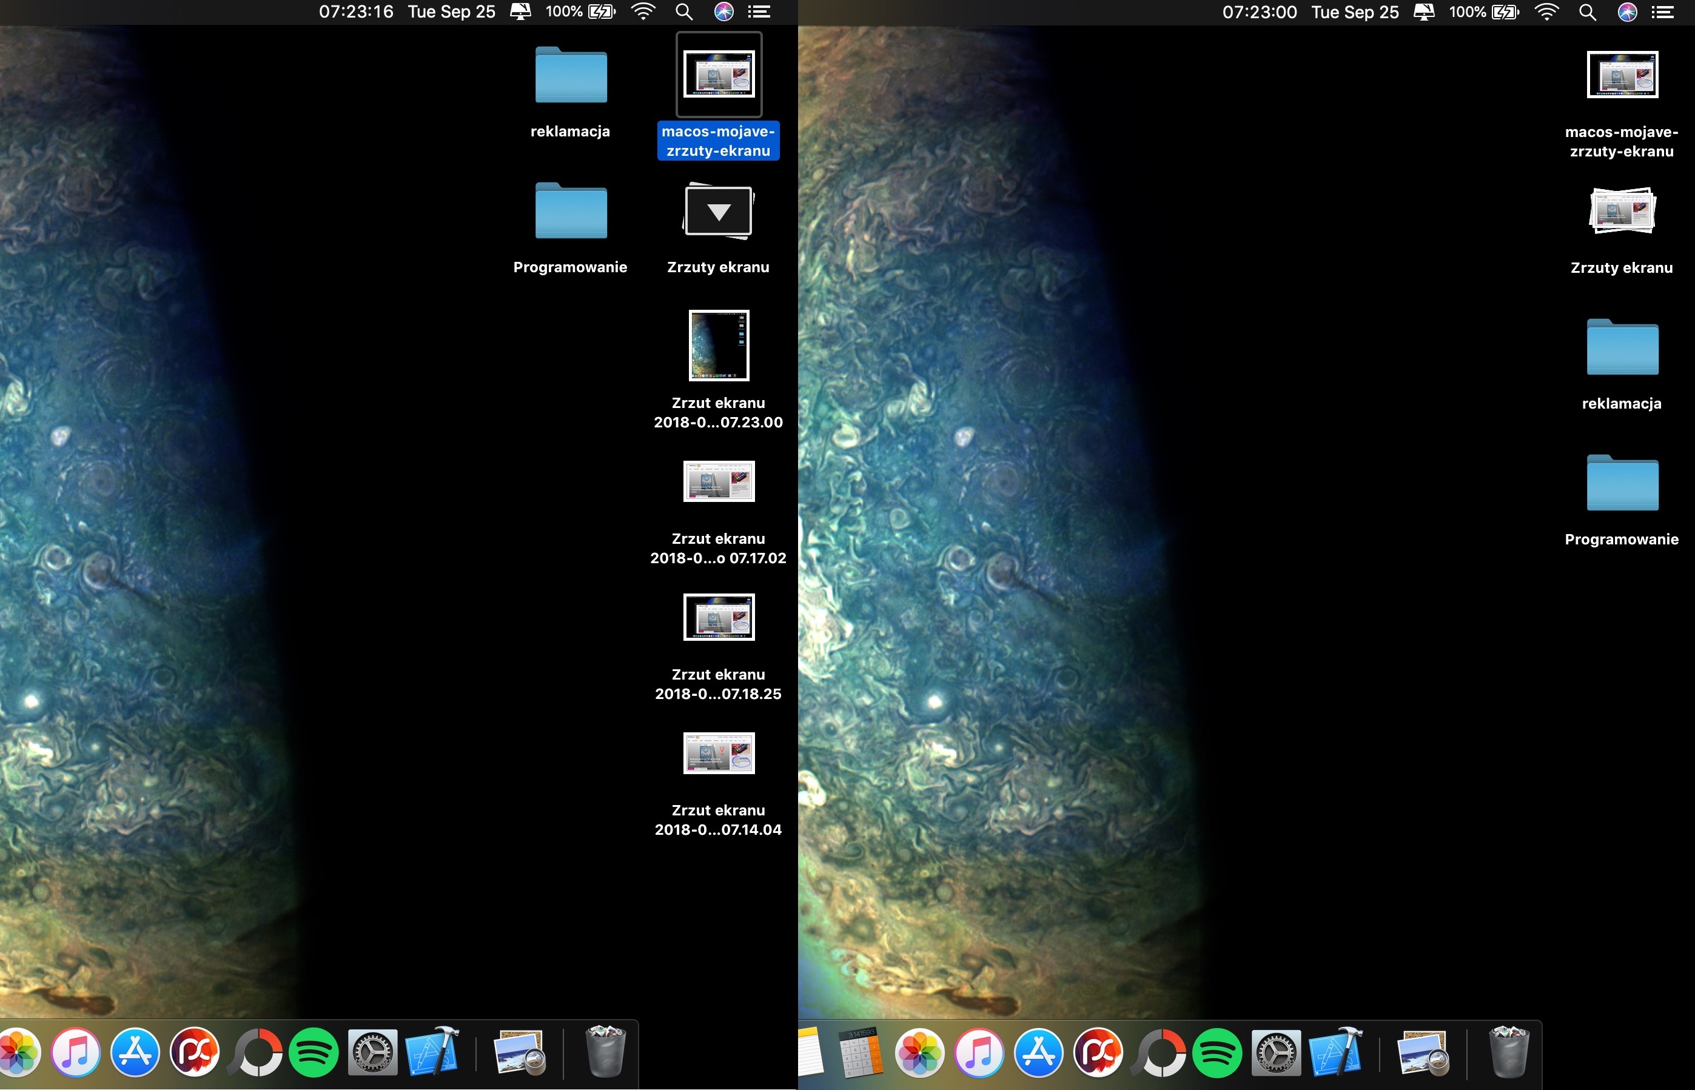Open Calculator in the right desktop's Dock

(x=861, y=1052)
